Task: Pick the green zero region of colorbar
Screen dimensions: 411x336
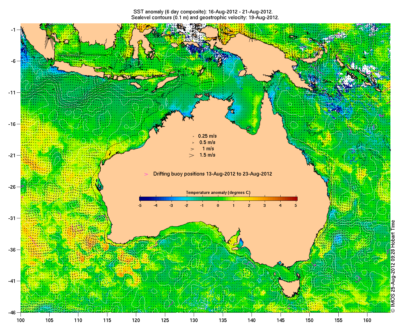Action: [x=218, y=199]
